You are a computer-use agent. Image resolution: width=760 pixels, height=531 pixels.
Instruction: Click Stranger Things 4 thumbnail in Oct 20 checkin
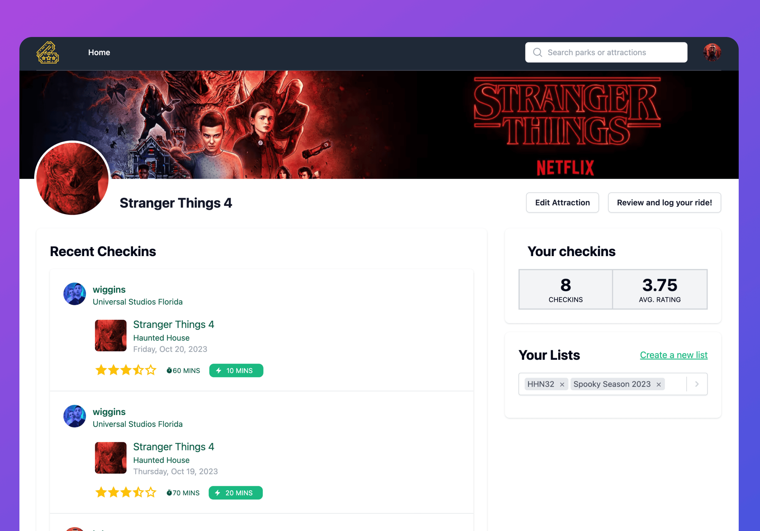[111, 335]
